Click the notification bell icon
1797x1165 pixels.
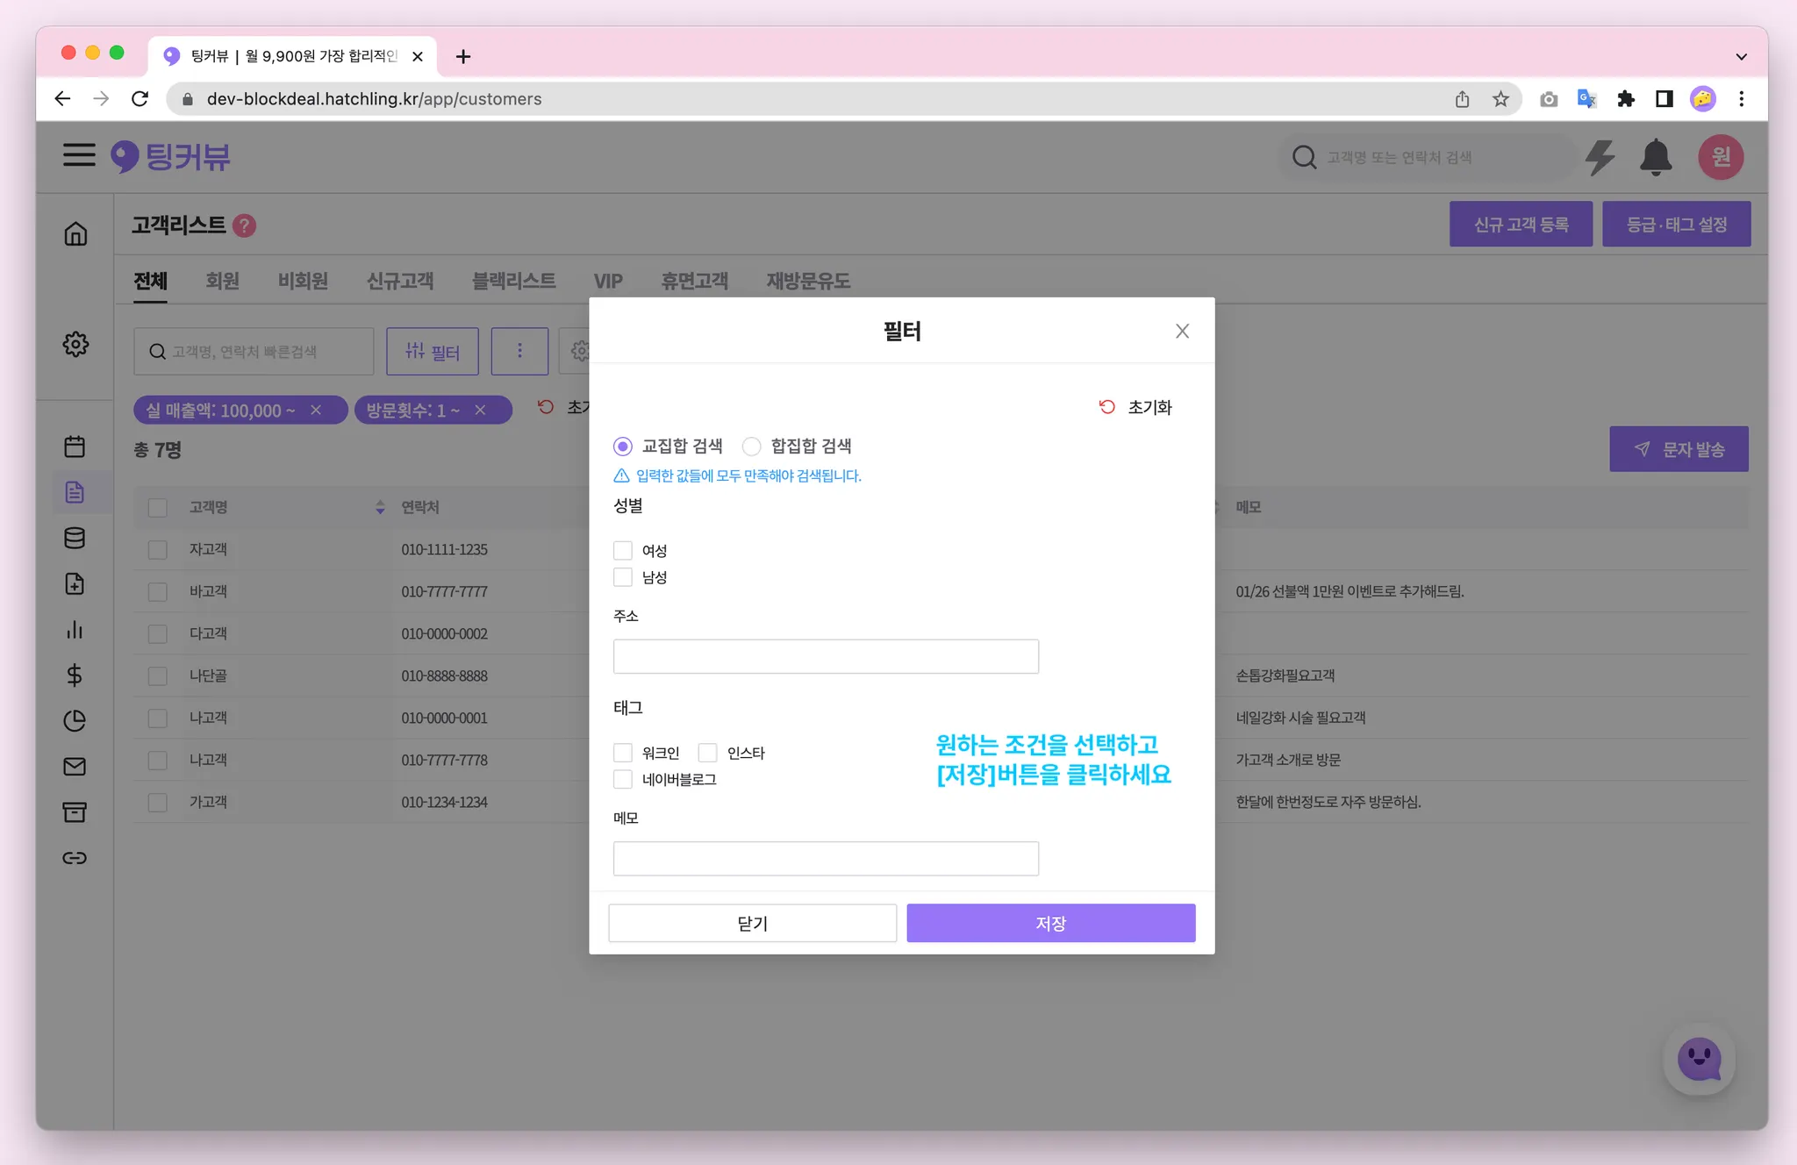click(x=1655, y=158)
